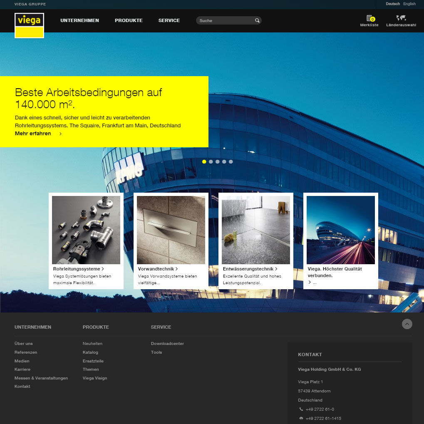Click the fax icon in Kontakt

coord(301,418)
